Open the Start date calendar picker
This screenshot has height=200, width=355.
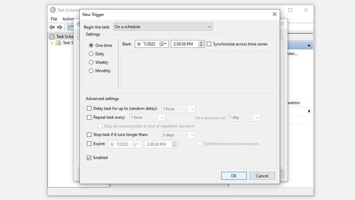click(163, 44)
